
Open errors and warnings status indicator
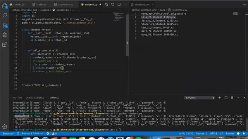[52, 134]
